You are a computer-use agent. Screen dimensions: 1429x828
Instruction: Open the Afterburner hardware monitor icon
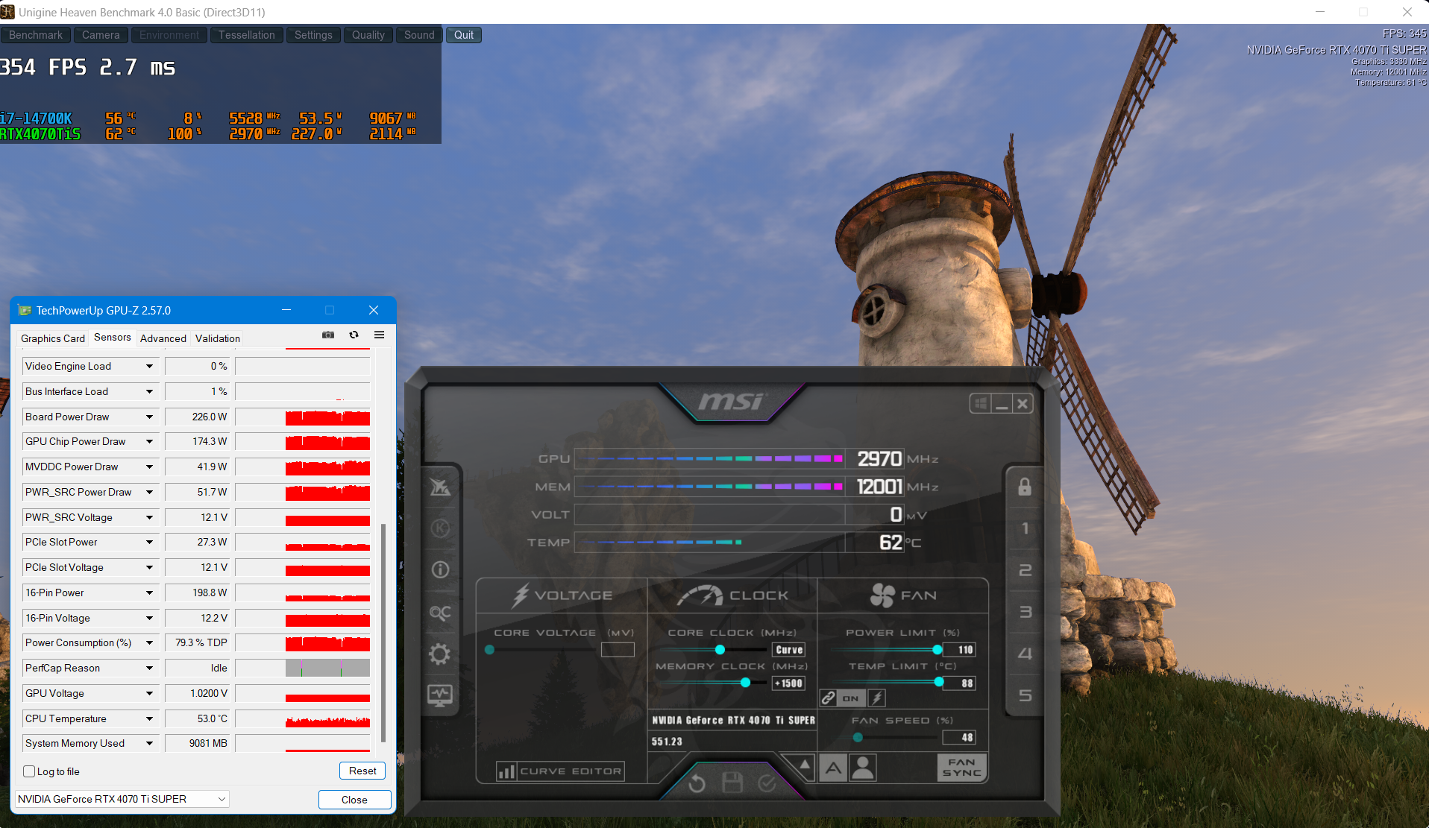coord(440,696)
